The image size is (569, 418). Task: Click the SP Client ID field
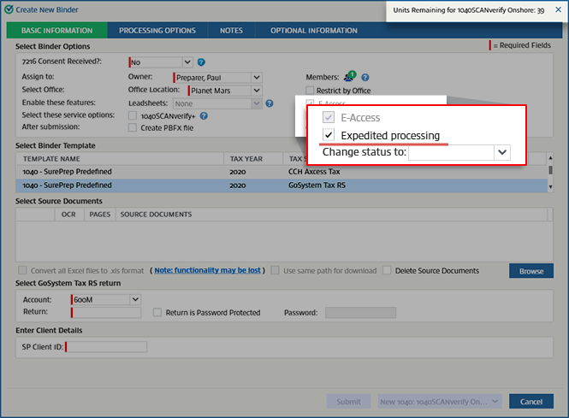[x=106, y=347]
